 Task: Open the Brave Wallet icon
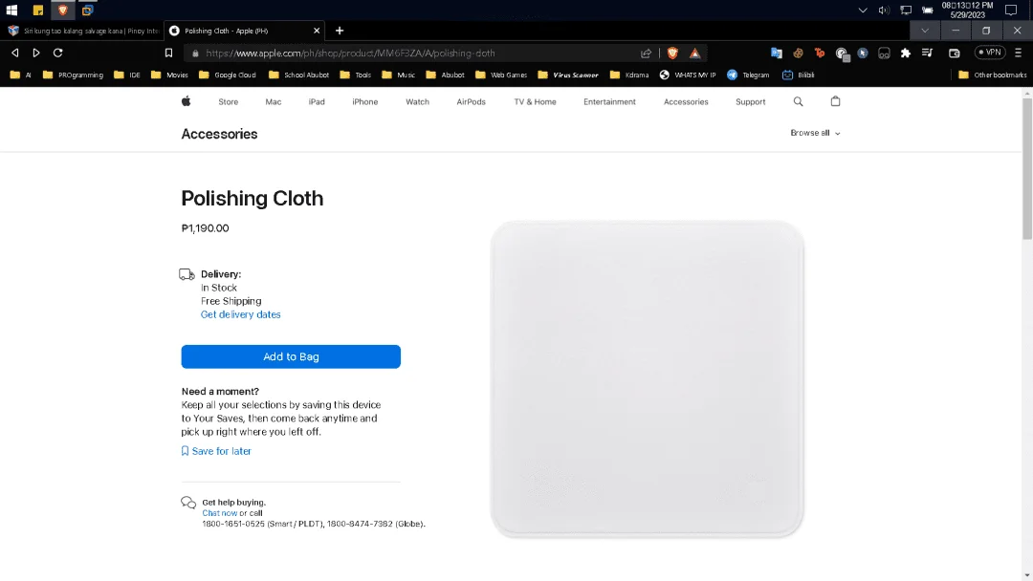[954, 54]
